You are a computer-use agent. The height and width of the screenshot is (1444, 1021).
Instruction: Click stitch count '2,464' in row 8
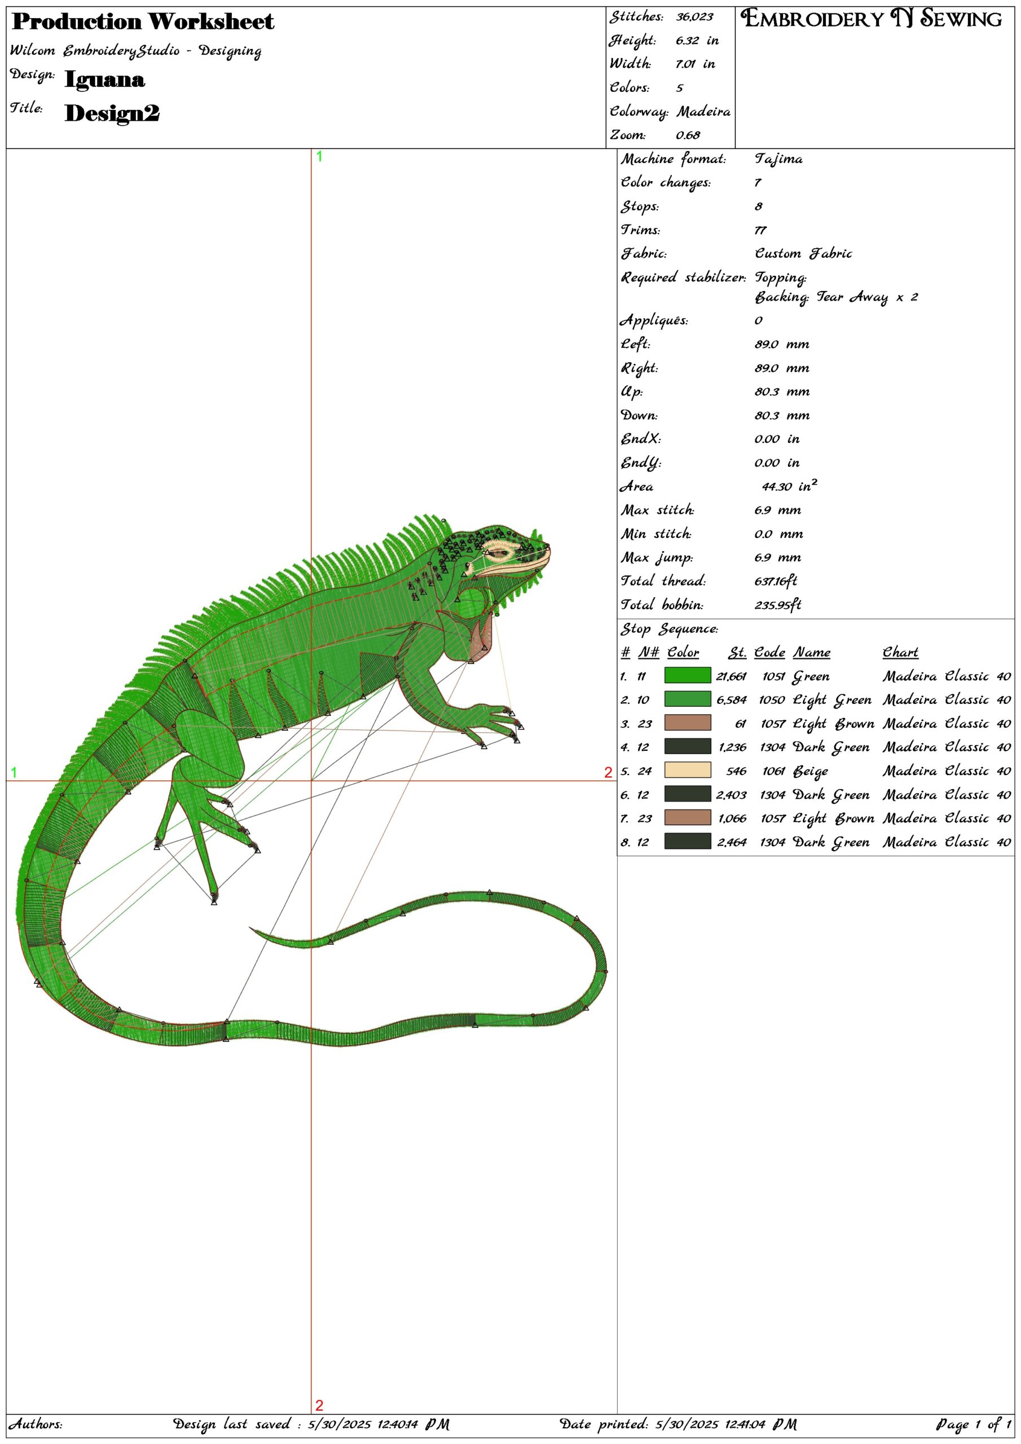point(732,842)
